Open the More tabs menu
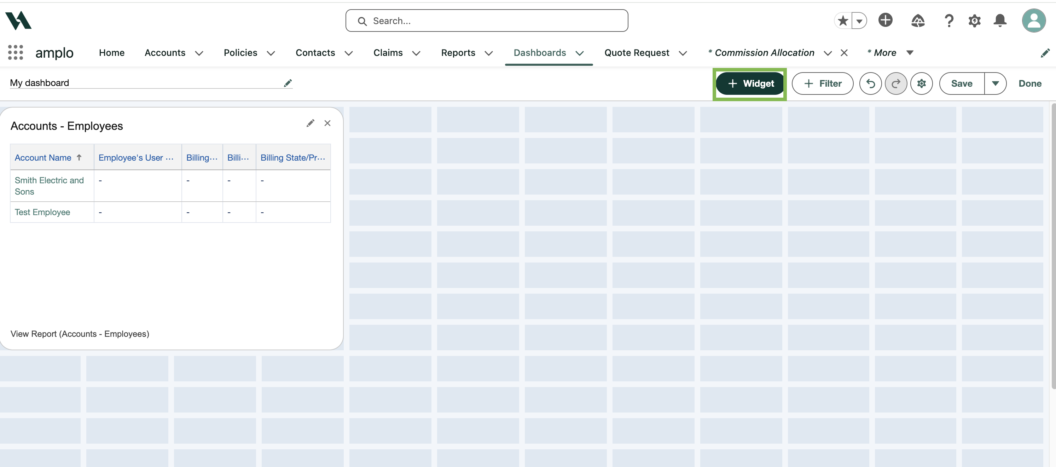This screenshot has width=1056, height=467. (x=890, y=53)
